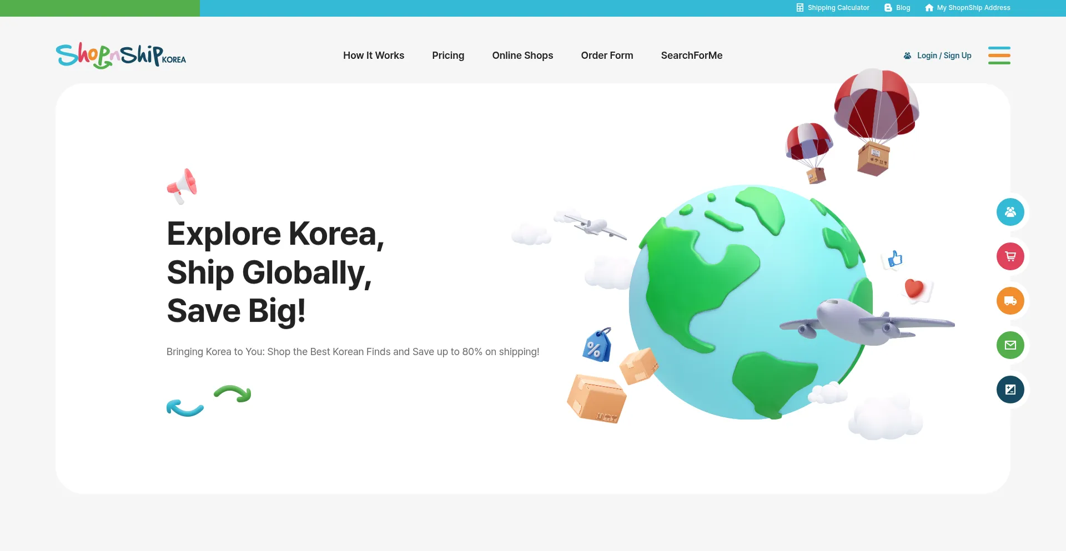
Task: Open SearchForMe from the navigation bar
Action: click(691, 55)
